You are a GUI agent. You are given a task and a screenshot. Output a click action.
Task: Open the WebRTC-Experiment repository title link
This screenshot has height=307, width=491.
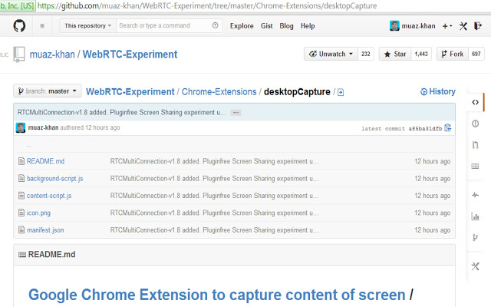click(x=130, y=54)
